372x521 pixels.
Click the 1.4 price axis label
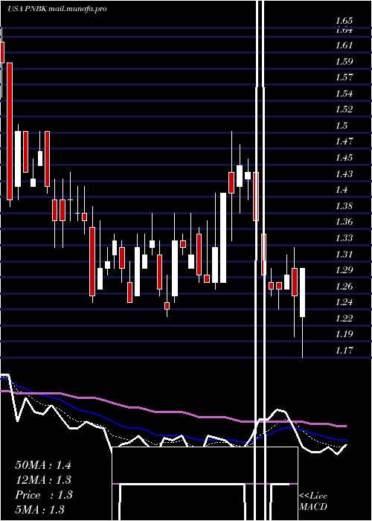click(341, 190)
